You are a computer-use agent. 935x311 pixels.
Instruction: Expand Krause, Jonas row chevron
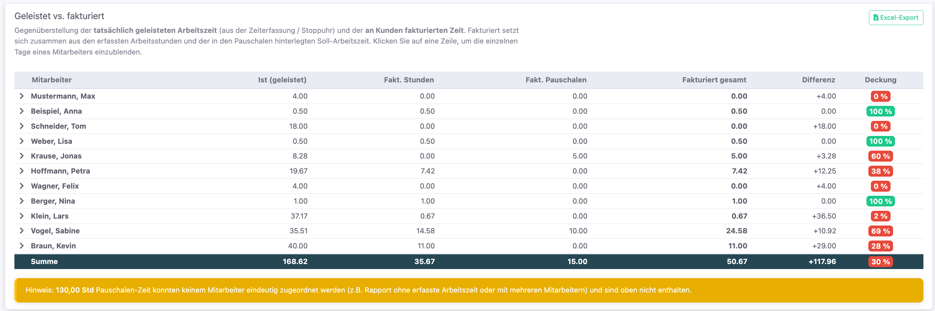22,156
